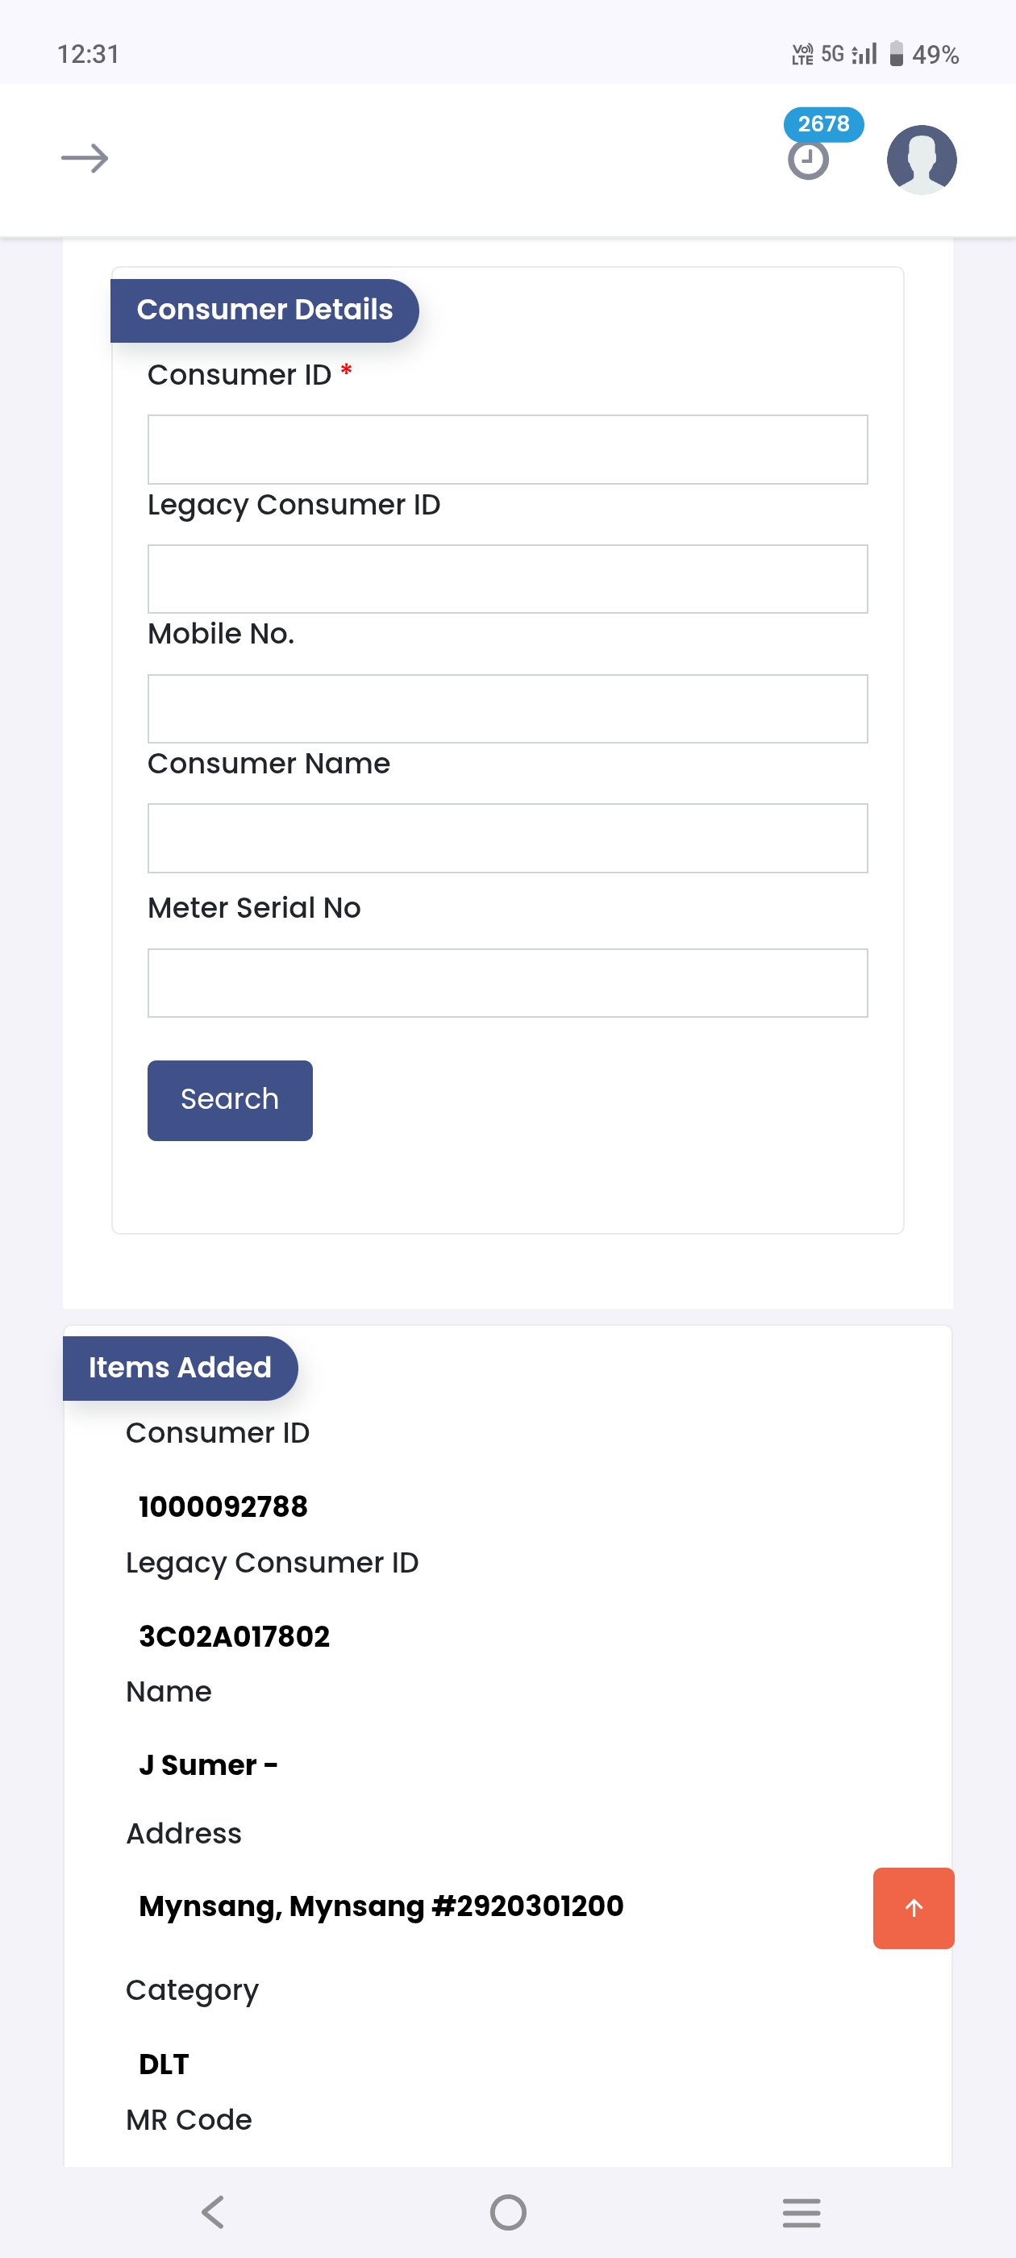Screen dimensions: 1016x2258
Task: Select legacy ID 3C02A017802
Action: (234, 1636)
